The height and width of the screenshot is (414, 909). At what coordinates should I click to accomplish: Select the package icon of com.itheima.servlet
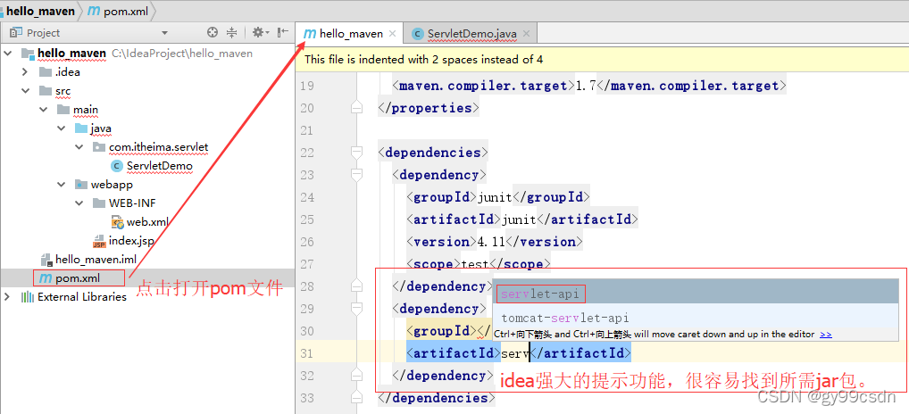pyautogui.click(x=99, y=147)
